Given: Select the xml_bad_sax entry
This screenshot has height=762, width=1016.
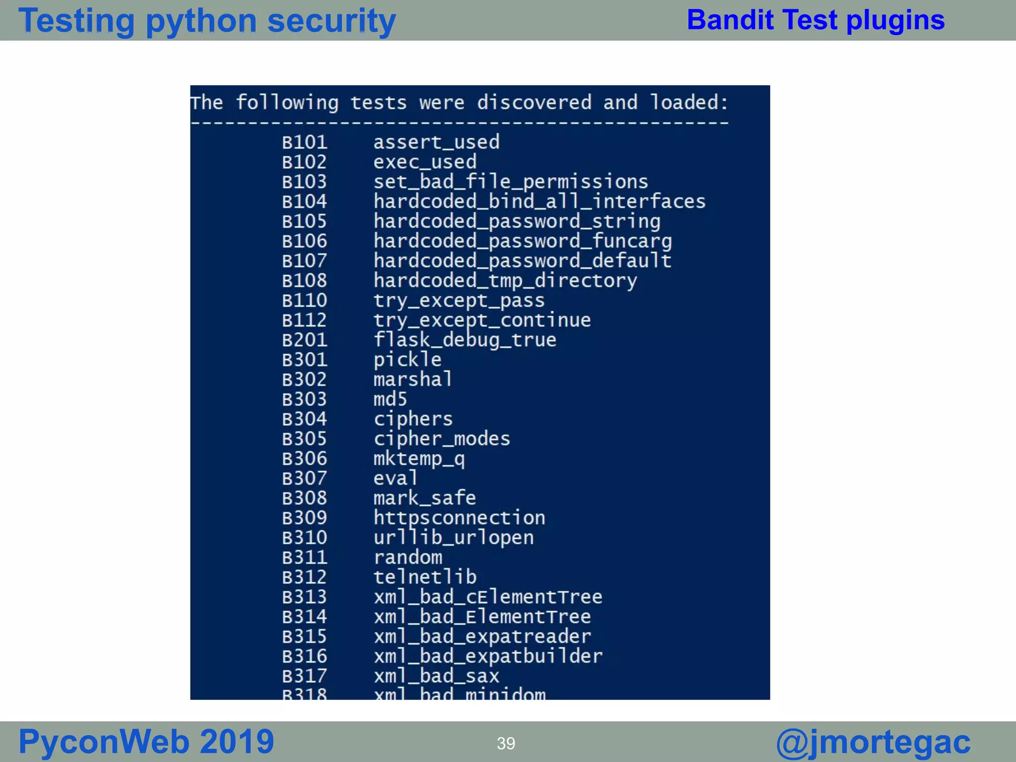Looking at the screenshot, I should pos(437,676).
